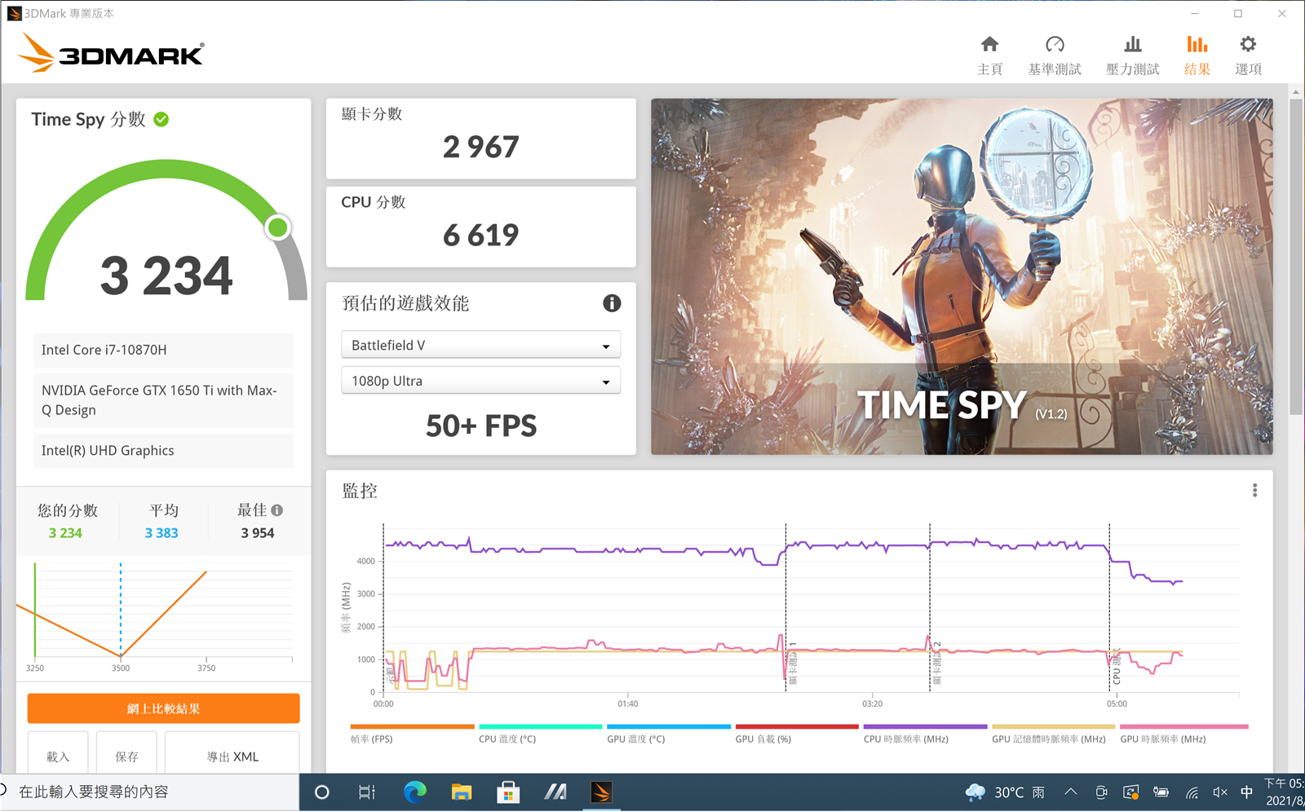Expand the Battlefield V game dropdown
1305x812 pixels.
(480, 345)
